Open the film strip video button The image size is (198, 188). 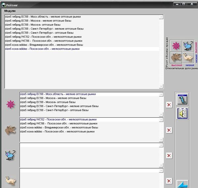[x=182, y=99]
